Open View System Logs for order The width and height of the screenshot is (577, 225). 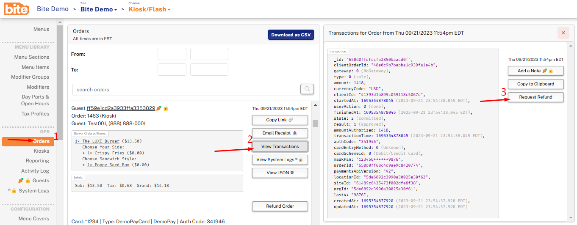point(280,159)
